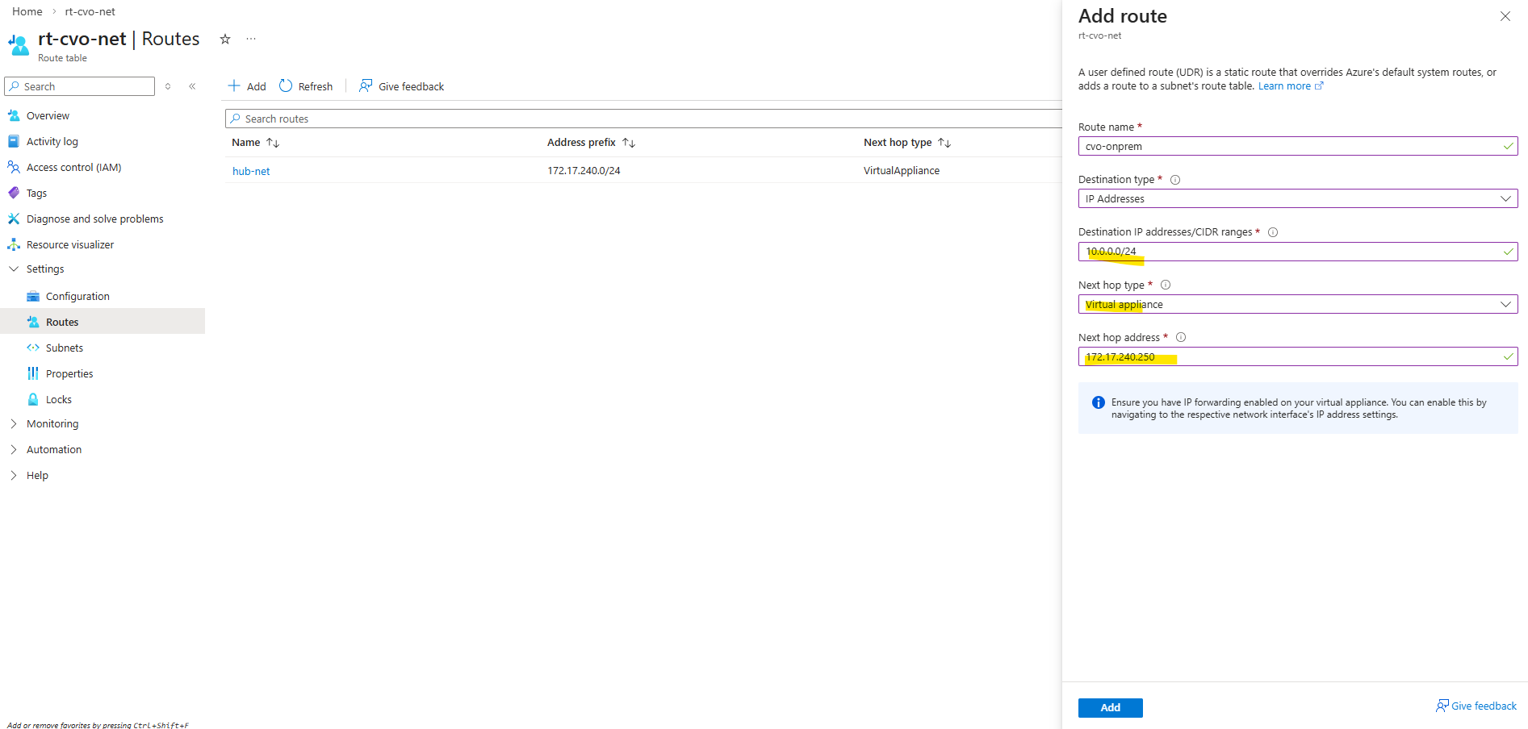Click the blue Add button in panel
The height and width of the screenshot is (729, 1528).
tap(1110, 707)
